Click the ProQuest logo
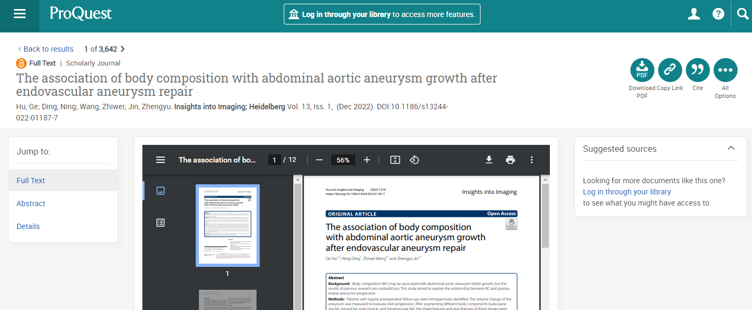 [x=81, y=13]
